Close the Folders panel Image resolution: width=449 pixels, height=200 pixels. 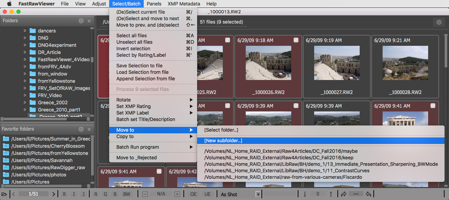[89, 21]
